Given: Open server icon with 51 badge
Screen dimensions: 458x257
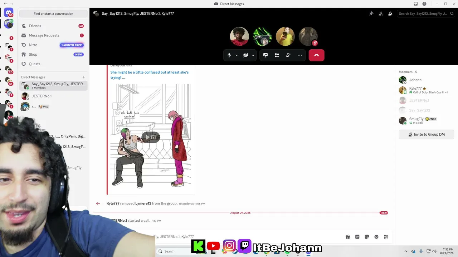Looking at the screenshot, I should [x=9, y=81].
